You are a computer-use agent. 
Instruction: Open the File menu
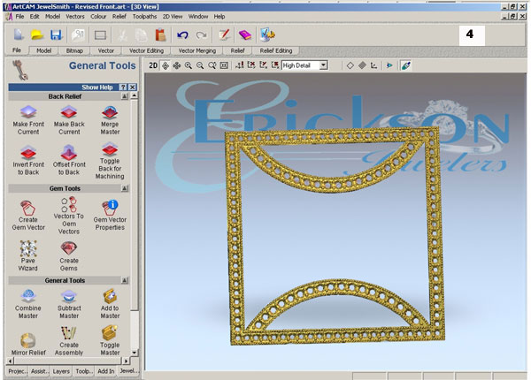point(19,16)
